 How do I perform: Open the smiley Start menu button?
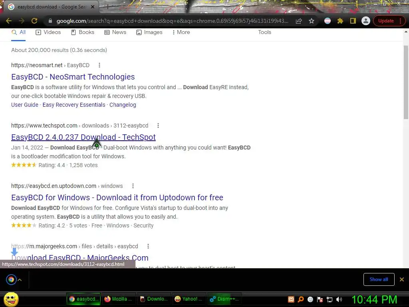point(11,299)
